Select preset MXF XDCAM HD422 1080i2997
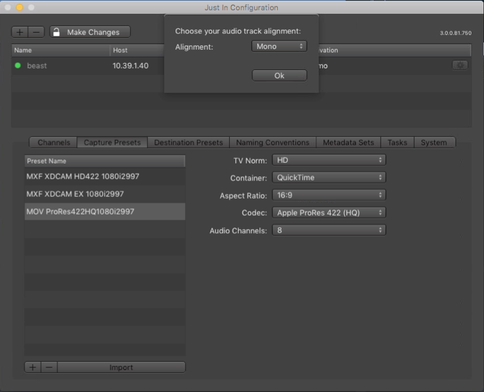 tap(105, 177)
